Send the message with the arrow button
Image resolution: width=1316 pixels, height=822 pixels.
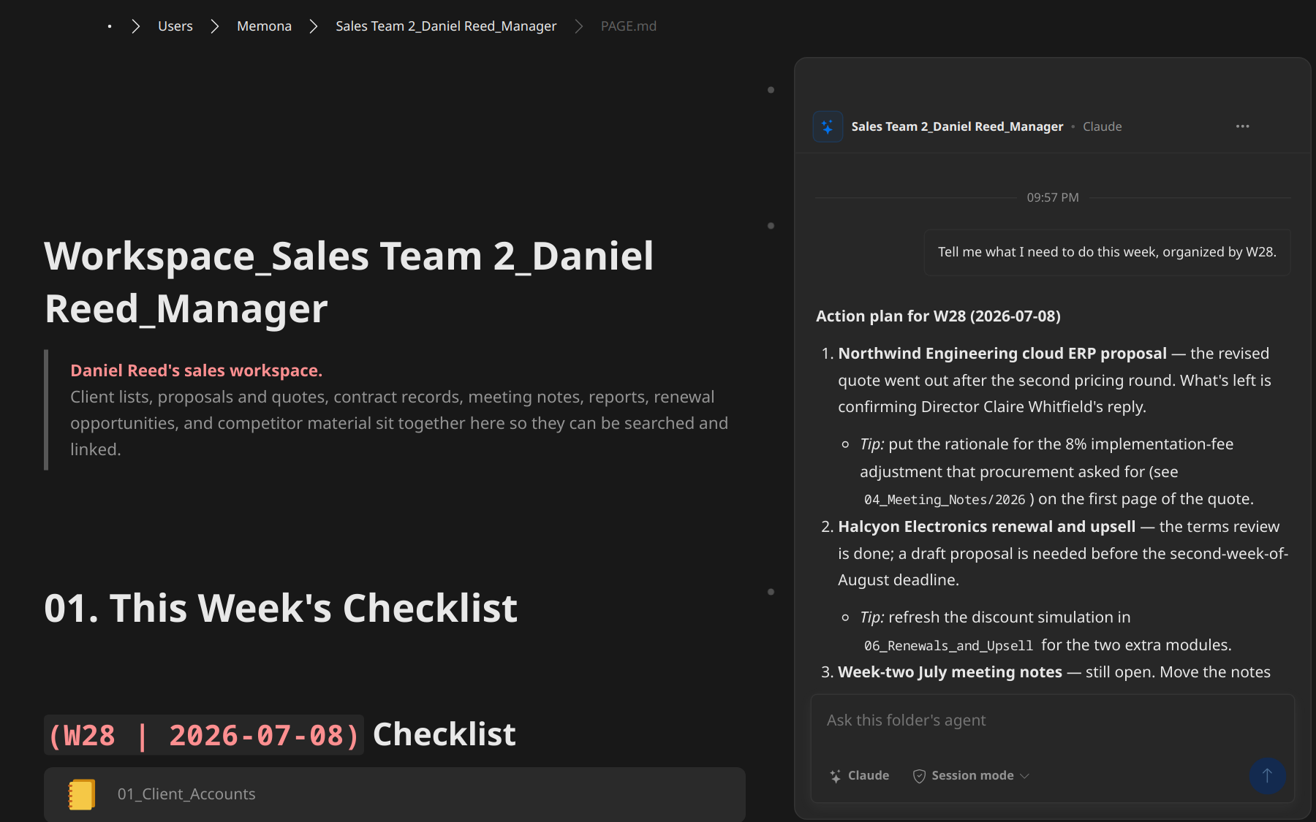[x=1267, y=776]
